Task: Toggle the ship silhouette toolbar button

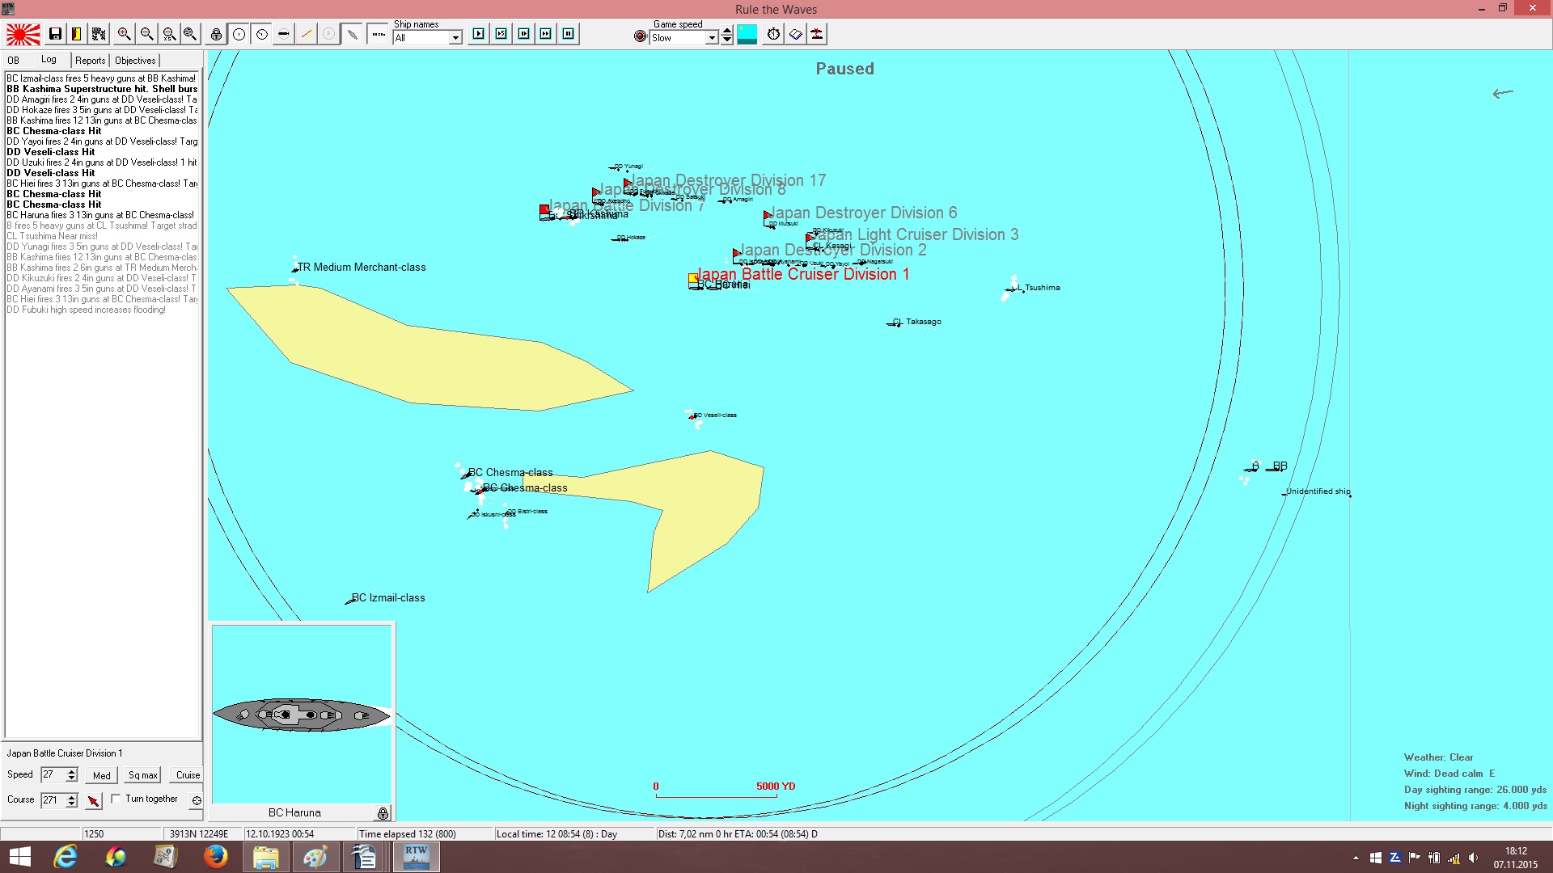Action: [352, 34]
